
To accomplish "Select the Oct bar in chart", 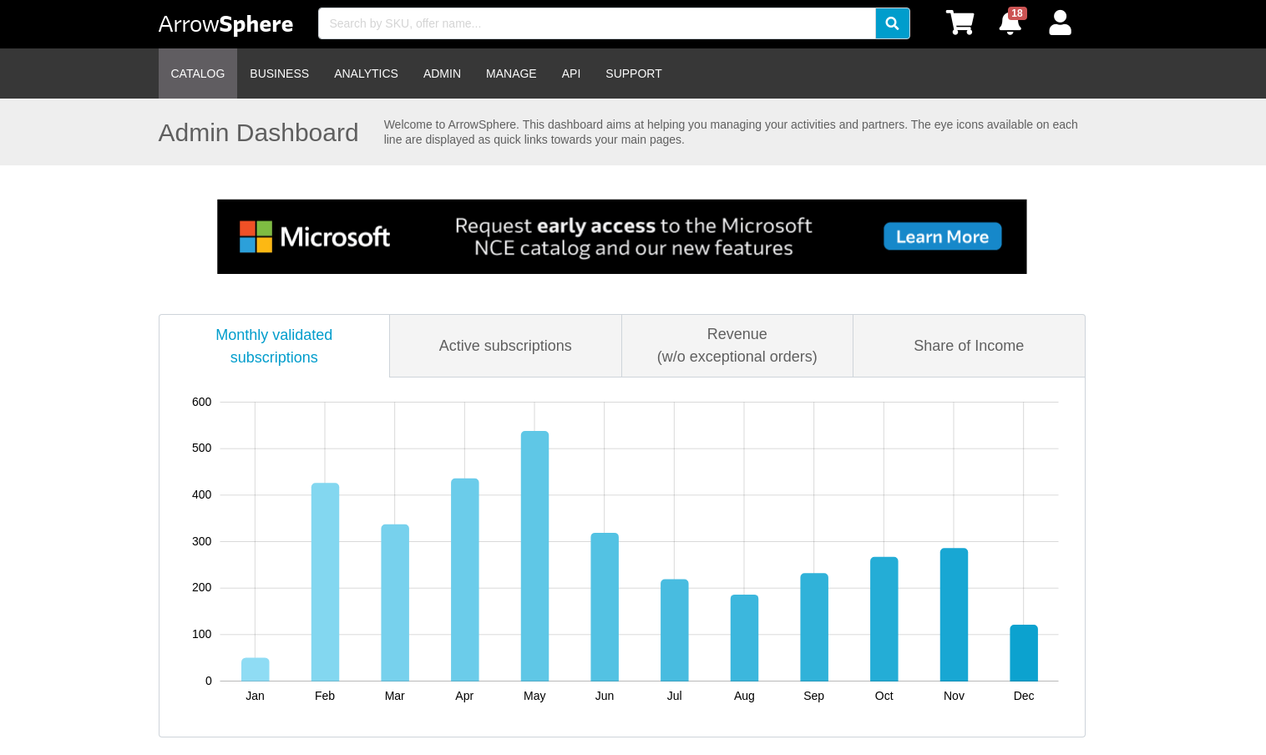I will [884, 619].
